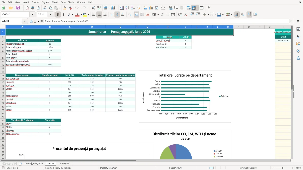The image size is (303, 170).
Task: Open Find & Replace icon
Action: point(93,8)
